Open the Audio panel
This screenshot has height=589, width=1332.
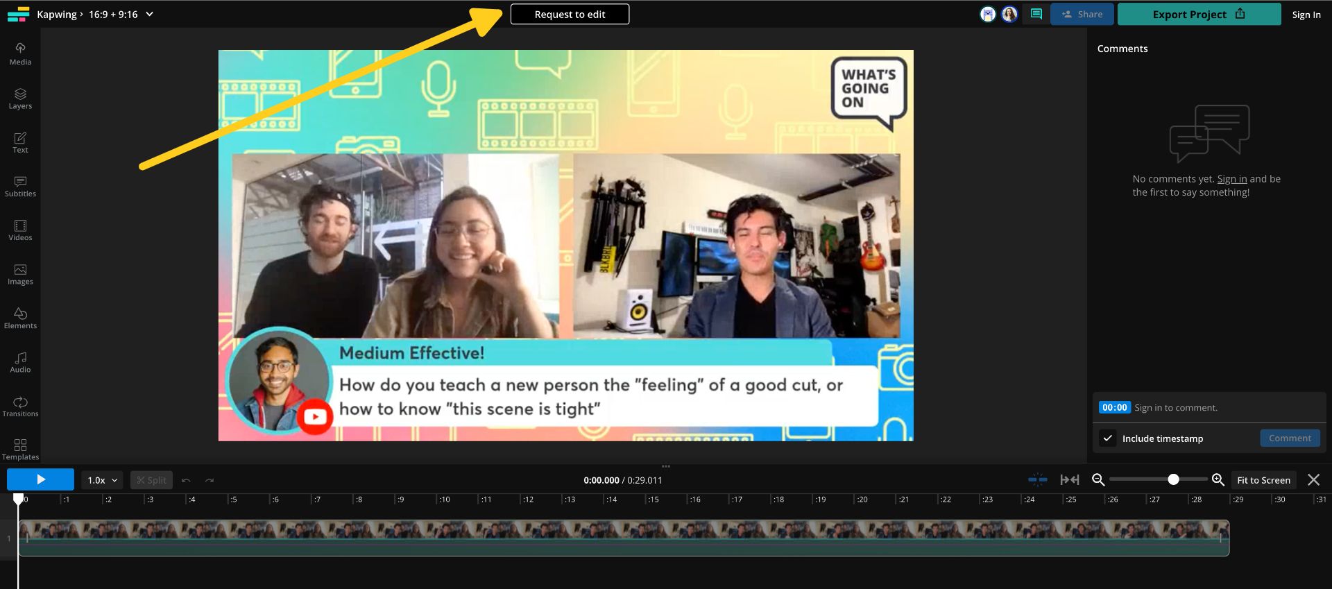(20, 362)
